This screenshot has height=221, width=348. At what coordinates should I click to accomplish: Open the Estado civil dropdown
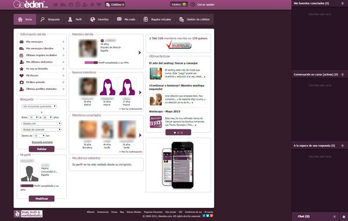[42, 124]
